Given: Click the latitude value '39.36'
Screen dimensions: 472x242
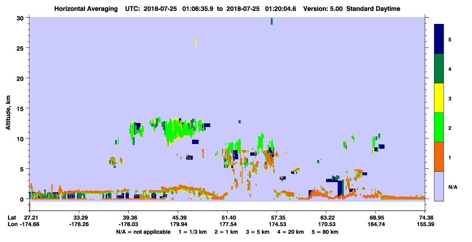Looking at the screenshot, I should click(x=128, y=218).
